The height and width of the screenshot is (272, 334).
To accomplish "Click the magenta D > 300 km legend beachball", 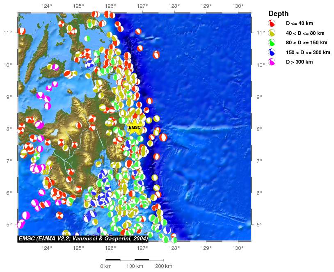I will (x=272, y=62).
